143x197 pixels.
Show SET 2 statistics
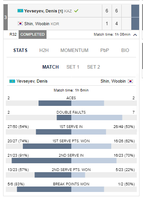pyautogui.click(x=93, y=67)
